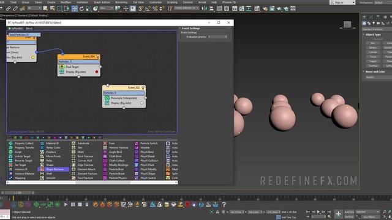Collapse the Event Settings rollout
Image resolution: width=392 pixels, height=220 pixels.
coord(190,29)
